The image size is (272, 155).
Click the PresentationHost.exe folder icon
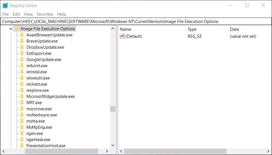pyautogui.click(x=22, y=146)
